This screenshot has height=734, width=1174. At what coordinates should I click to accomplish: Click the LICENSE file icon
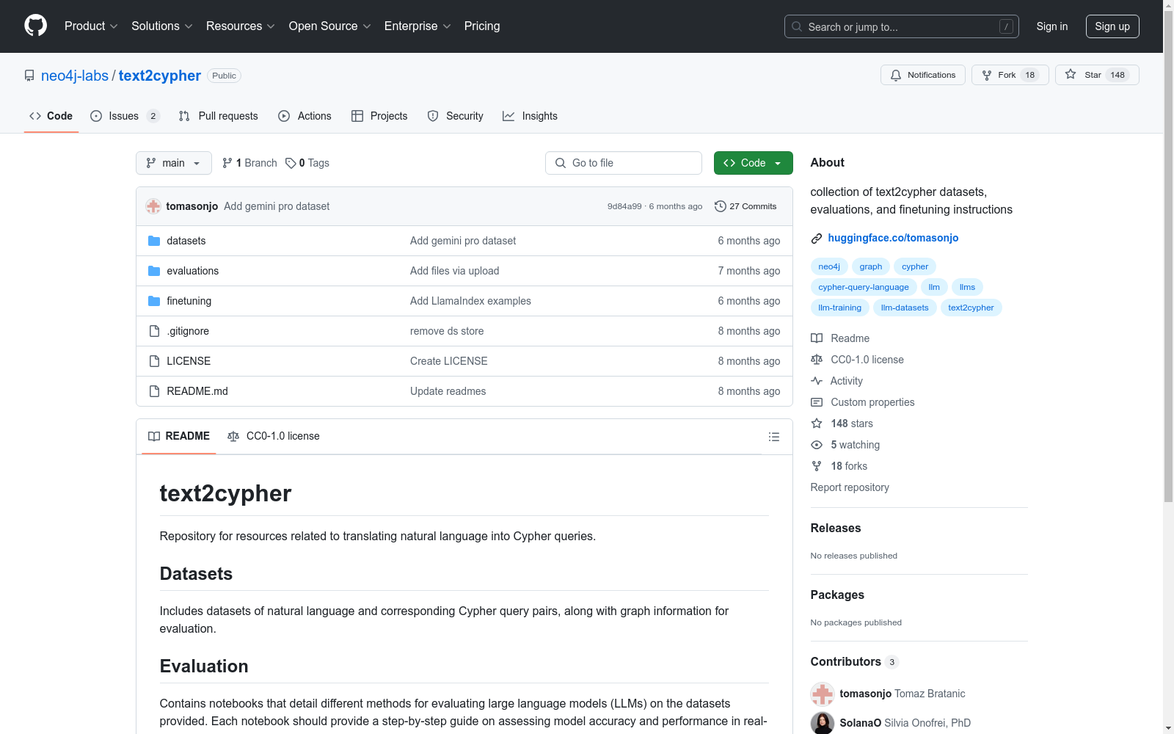(x=154, y=361)
